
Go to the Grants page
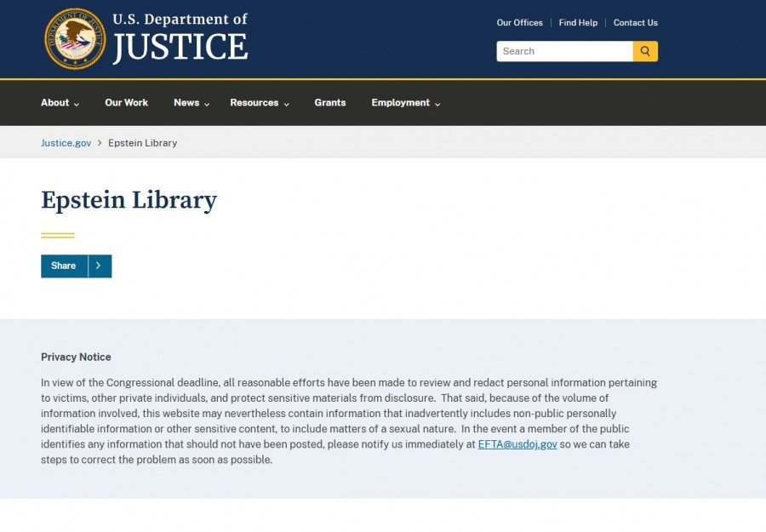330,103
